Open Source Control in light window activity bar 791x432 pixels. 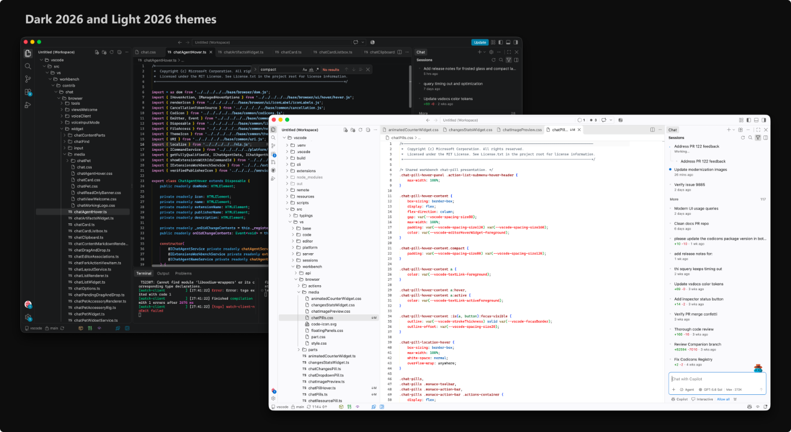point(273,146)
